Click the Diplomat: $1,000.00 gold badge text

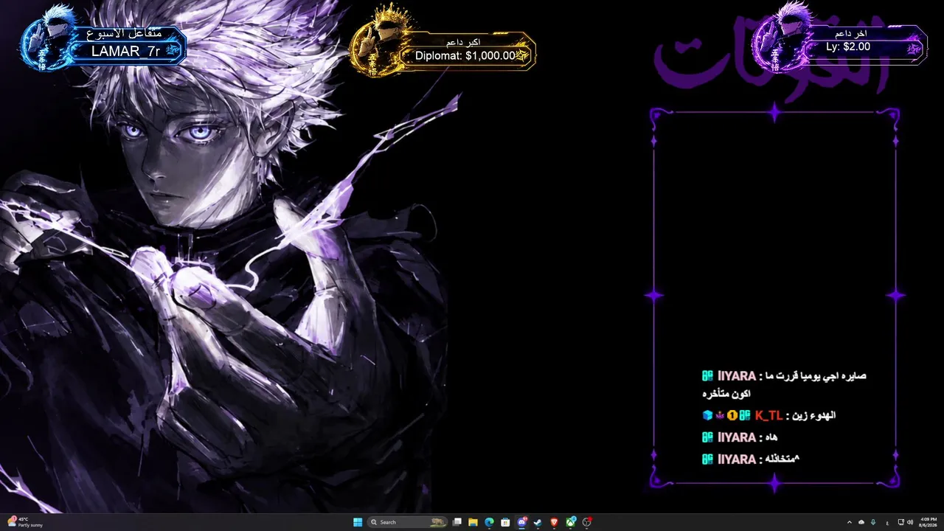pos(465,55)
